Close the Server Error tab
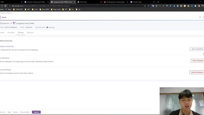 [101, 2]
